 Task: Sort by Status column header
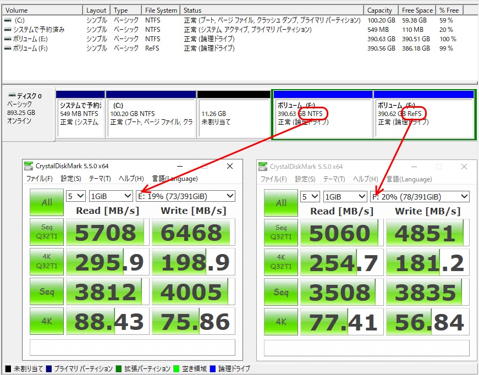272,10
